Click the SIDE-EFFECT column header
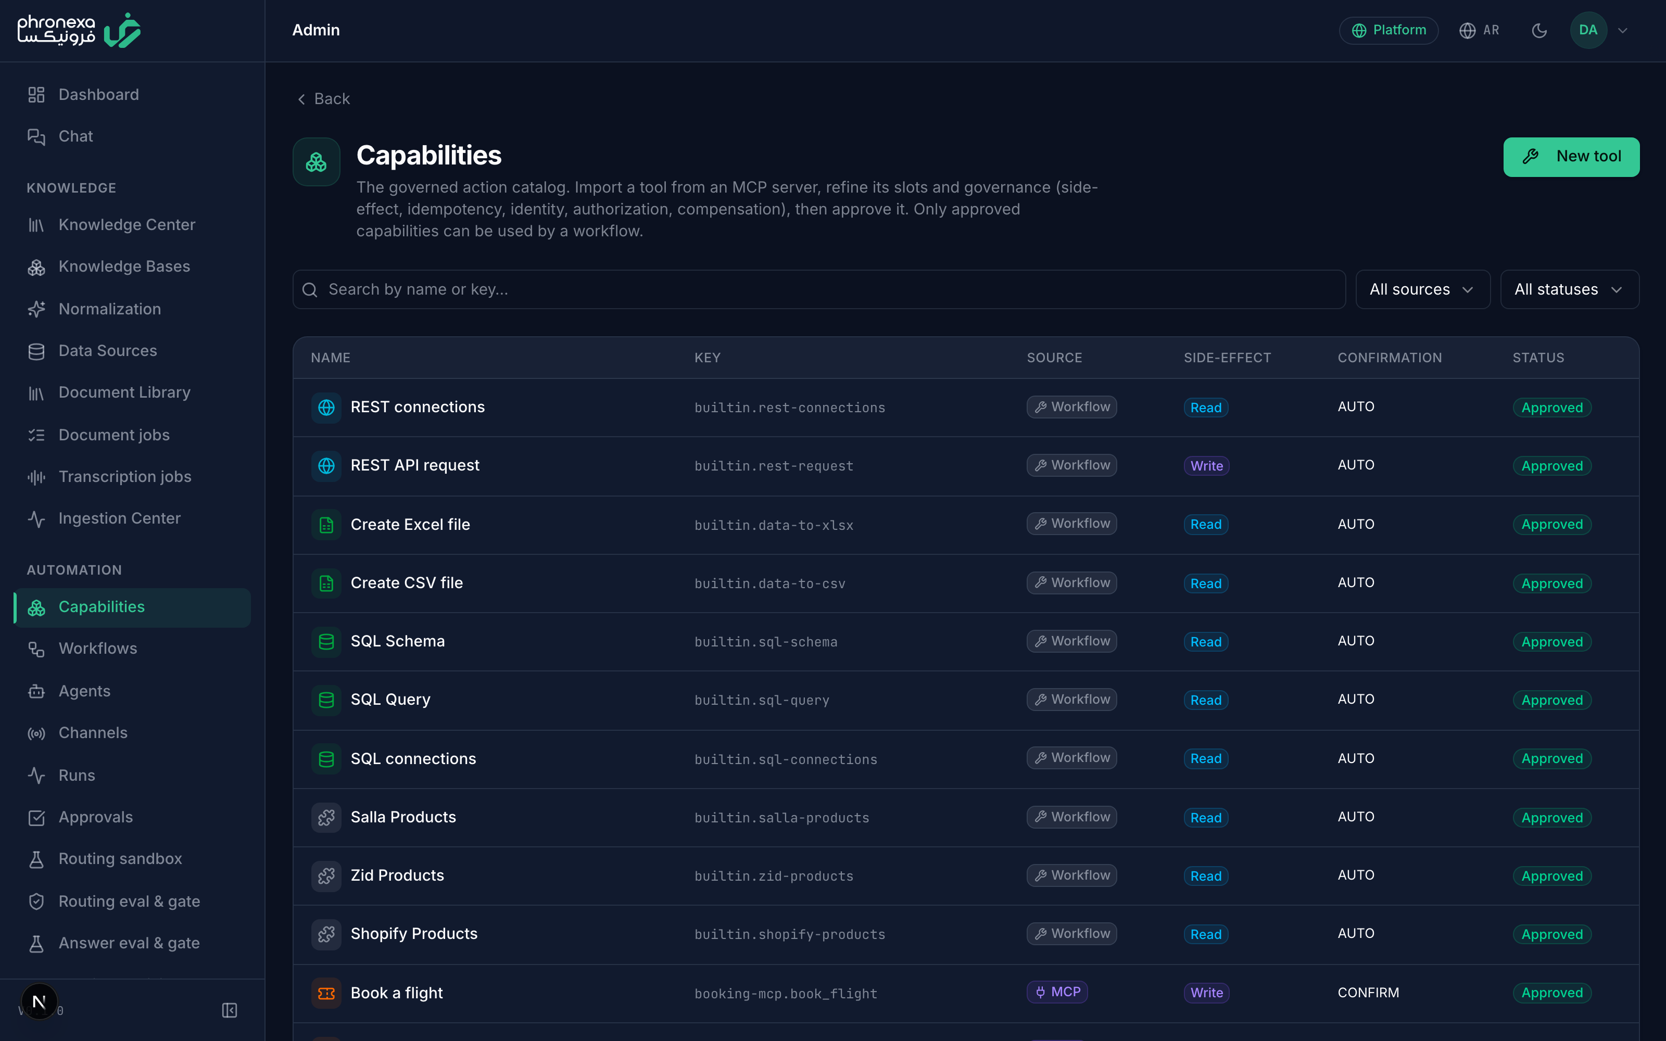 [1227, 358]
